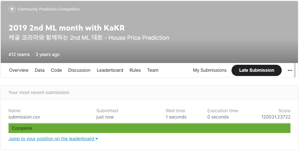This screenshot has width=301, height=150.
Task: Click the trophy icon in the header
Action: coord(12,9)
